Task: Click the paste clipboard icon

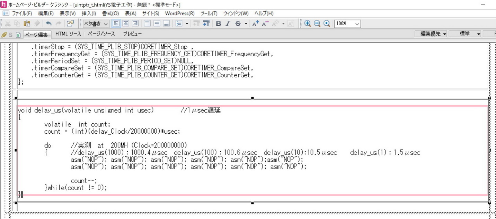Action: pyautogui.click(x=27, y=23)
